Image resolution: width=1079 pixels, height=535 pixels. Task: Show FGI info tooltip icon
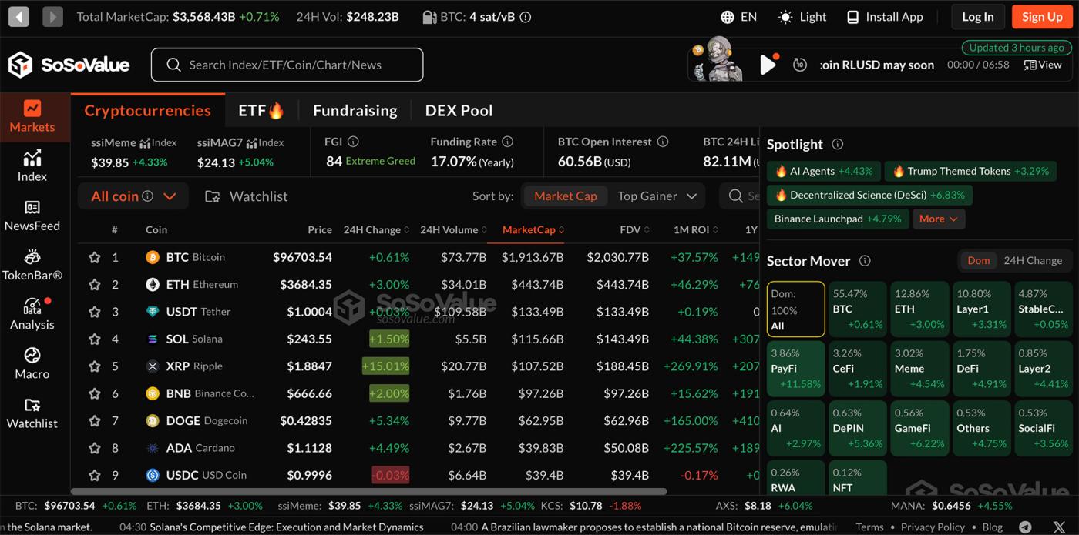click(353, 142)
